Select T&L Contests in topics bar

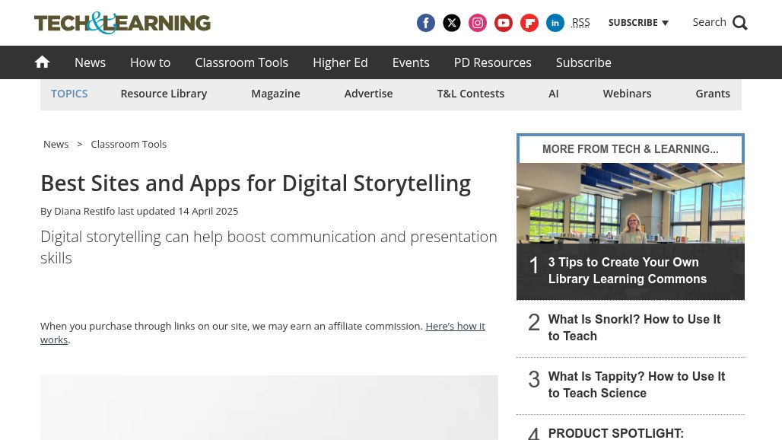(x=471, y=94)
